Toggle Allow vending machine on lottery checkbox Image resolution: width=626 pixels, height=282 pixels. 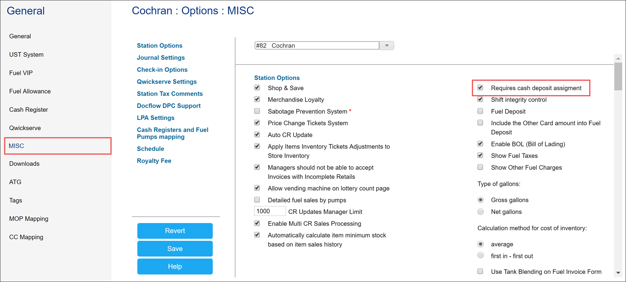pos(257,188)
